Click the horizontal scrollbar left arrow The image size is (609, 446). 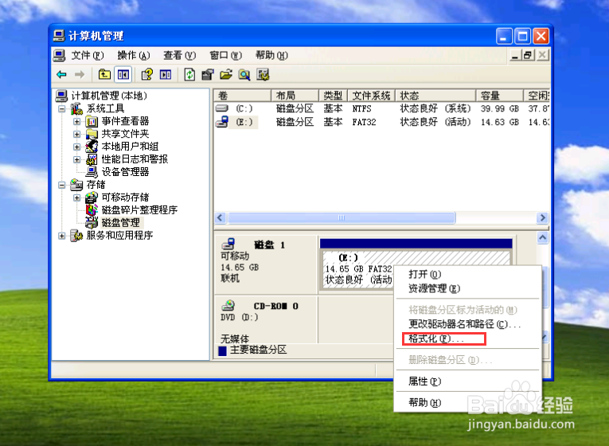[x=221, y=218]
